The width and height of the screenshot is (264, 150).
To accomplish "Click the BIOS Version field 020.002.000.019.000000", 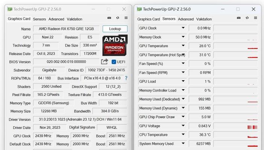I will (x=66, y=61).
